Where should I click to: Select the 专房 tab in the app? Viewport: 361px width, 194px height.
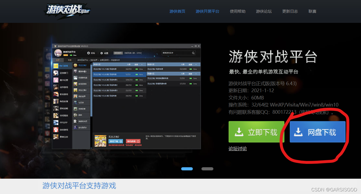(x=69, y=60)
